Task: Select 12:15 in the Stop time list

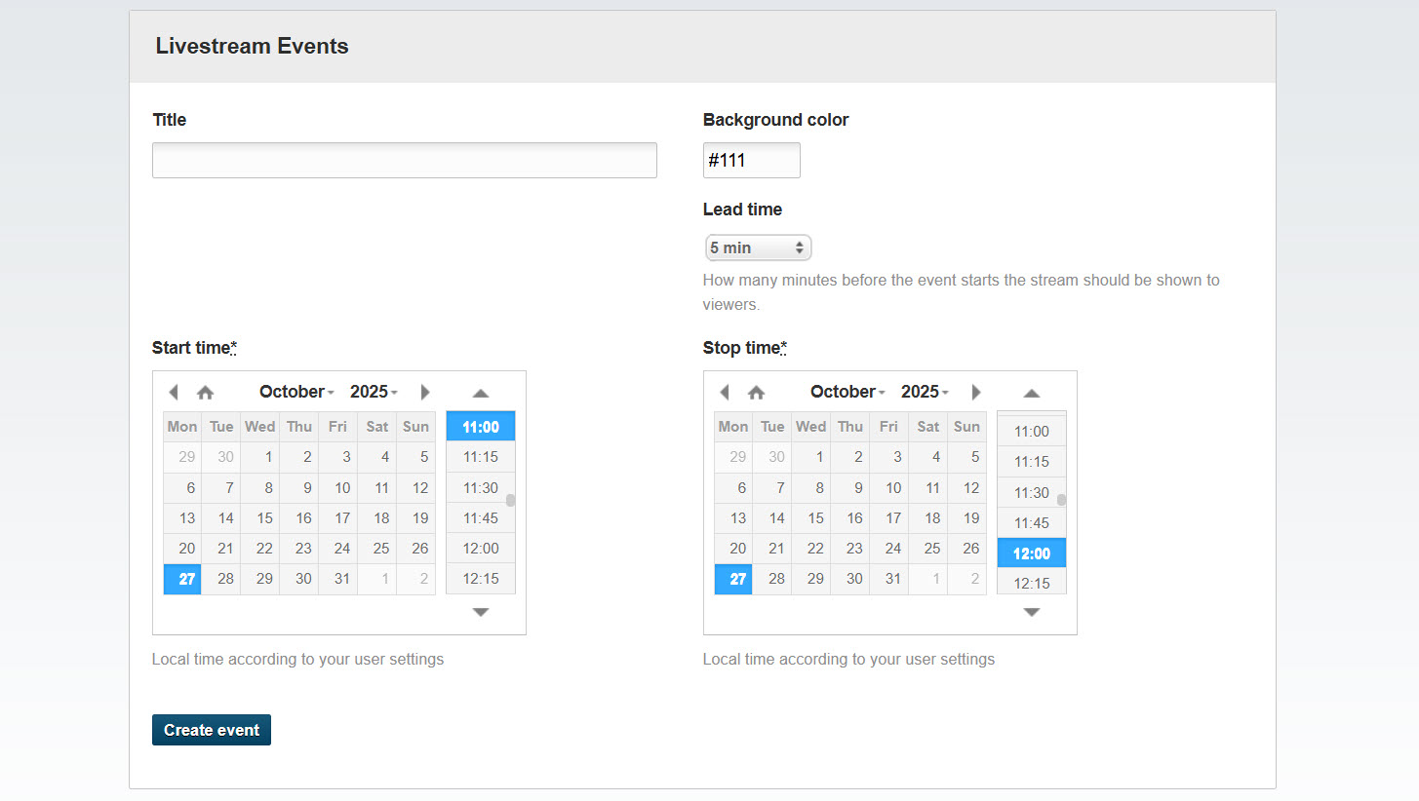Action: 1031,583
